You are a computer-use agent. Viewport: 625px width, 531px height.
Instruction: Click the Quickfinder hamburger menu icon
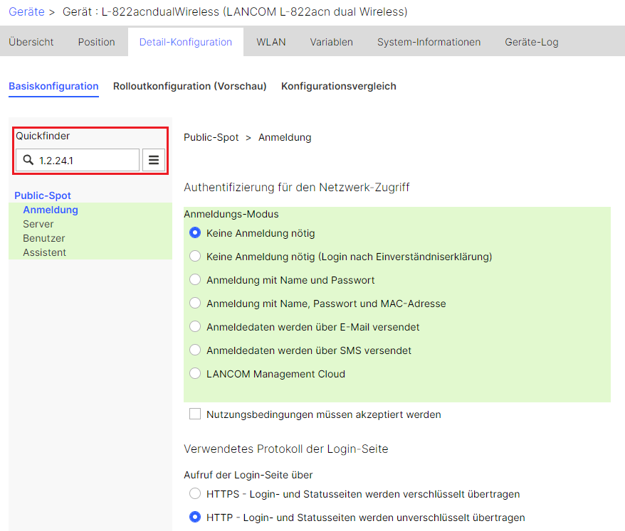pos(154,161)
